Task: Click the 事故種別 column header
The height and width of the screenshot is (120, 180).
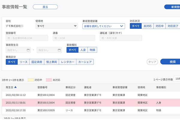Action: 161,87
